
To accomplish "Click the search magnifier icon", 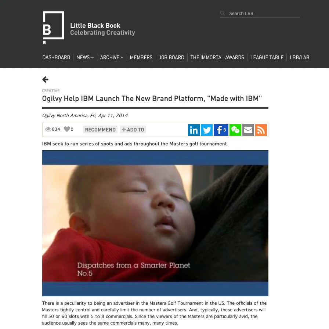I will click(223, 13).
